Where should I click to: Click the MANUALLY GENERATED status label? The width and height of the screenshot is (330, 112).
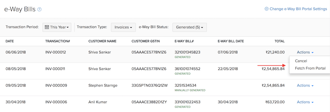[190, 90]
